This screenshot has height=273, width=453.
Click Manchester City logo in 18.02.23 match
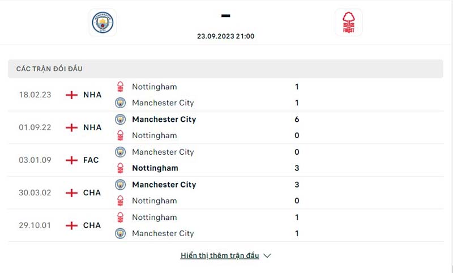120,103
